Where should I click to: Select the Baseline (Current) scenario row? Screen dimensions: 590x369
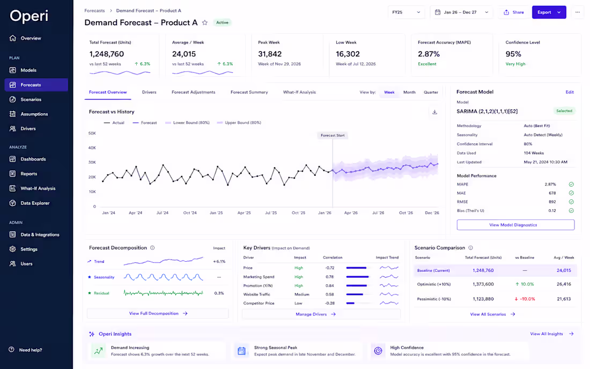pos(495,270)
